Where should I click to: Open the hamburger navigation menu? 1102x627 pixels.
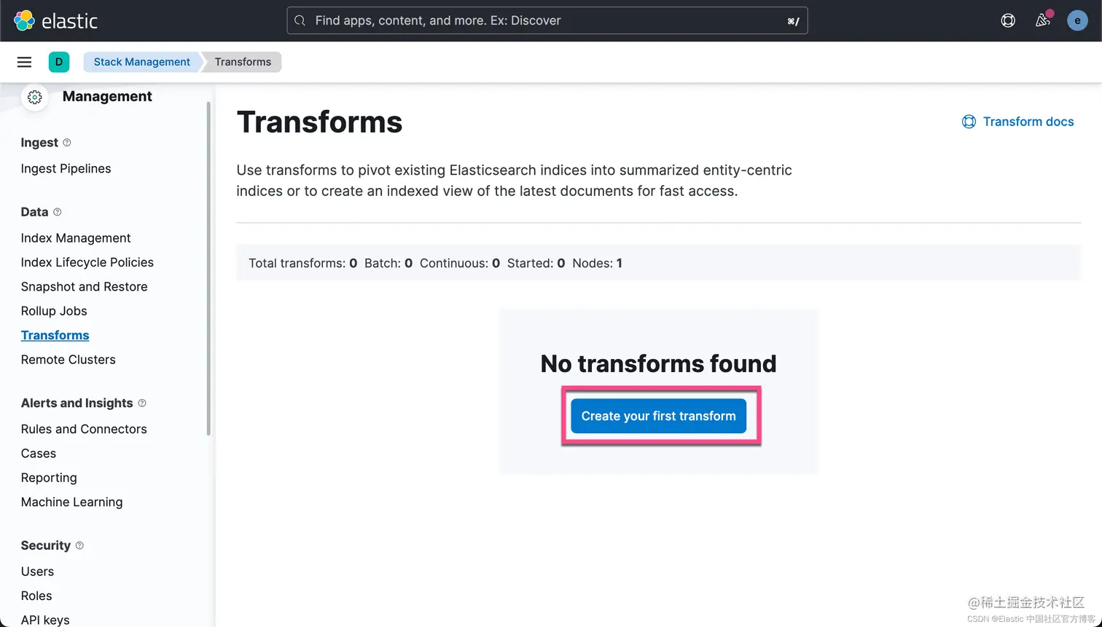(x=24, y=62)
